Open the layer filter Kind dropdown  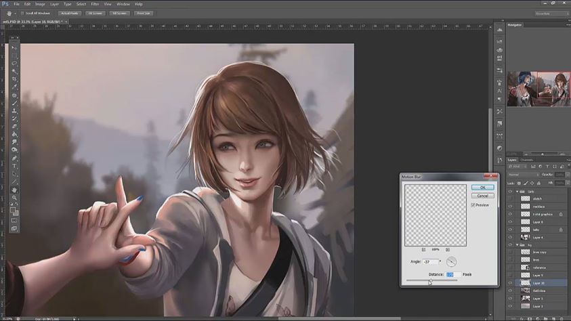[517, 167]
